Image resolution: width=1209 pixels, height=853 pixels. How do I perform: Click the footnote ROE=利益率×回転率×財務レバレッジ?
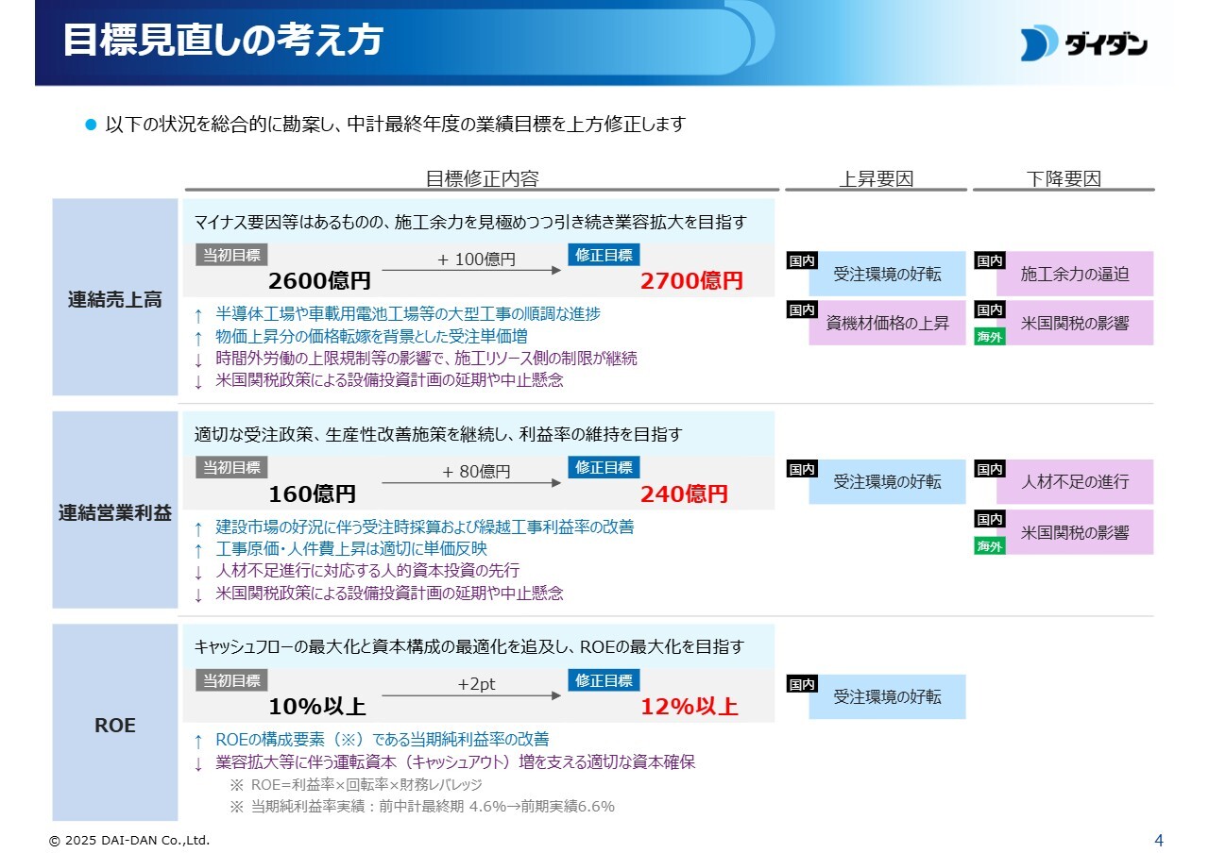366,785
